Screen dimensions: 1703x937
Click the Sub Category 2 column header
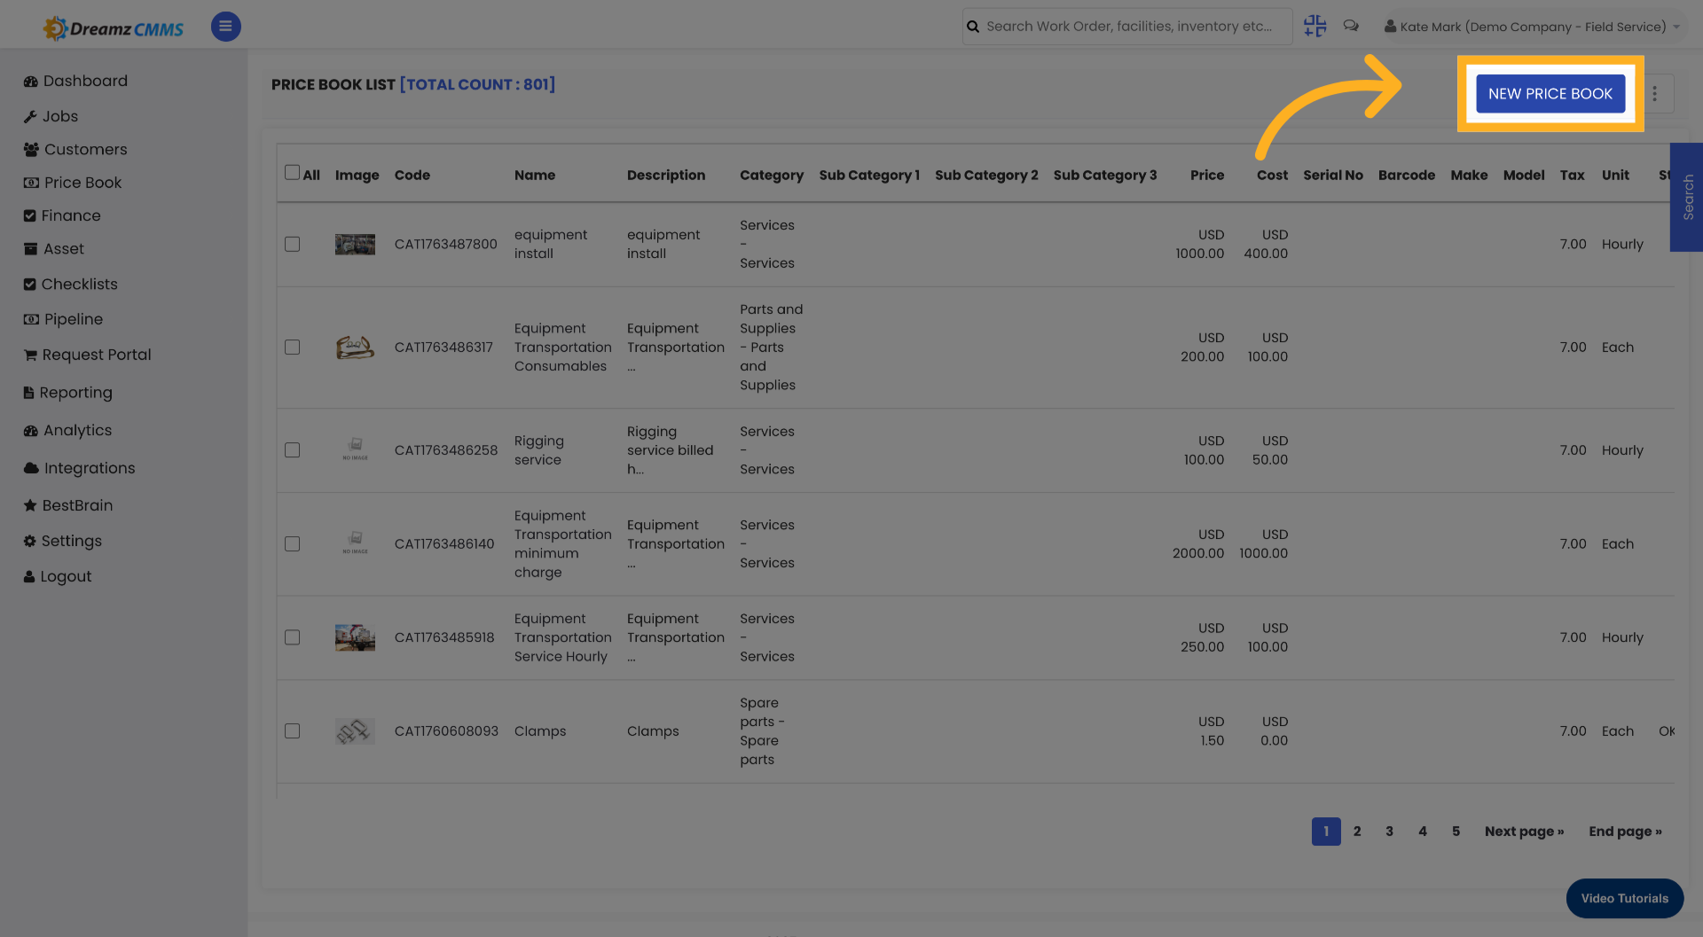click(986, 175)
